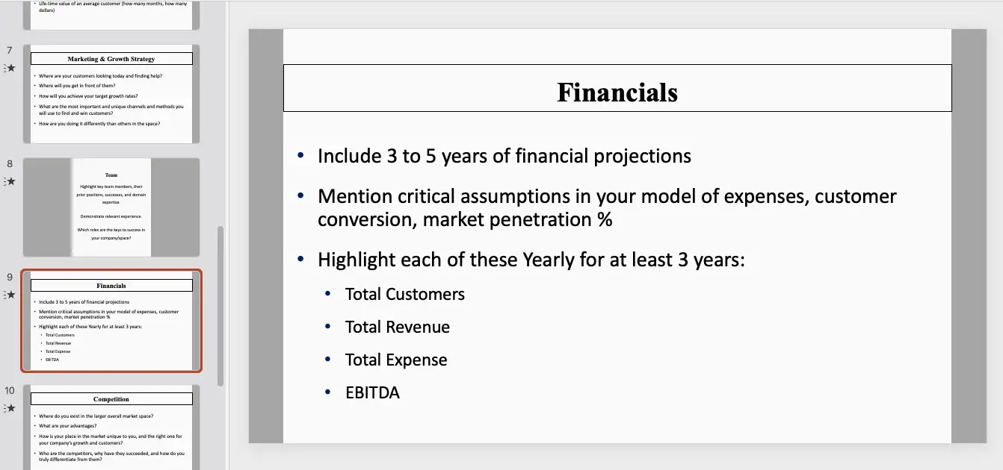Select the partially visible thumbnail above slide 7
The image size is (1003, 470).
111,15
